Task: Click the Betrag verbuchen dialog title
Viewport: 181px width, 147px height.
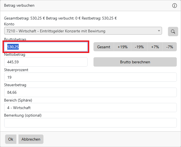Action: pos(19,6)
